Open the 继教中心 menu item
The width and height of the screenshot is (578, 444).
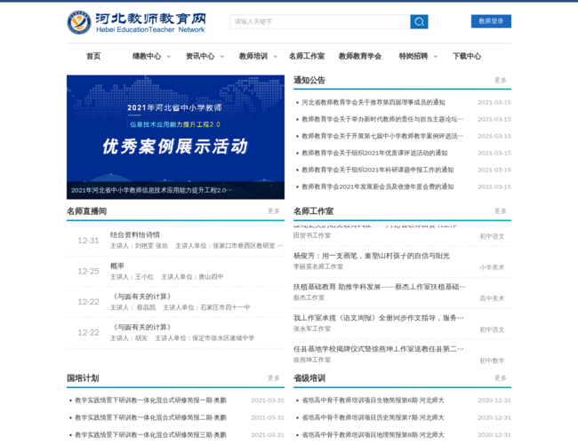[x=147, y=56]
